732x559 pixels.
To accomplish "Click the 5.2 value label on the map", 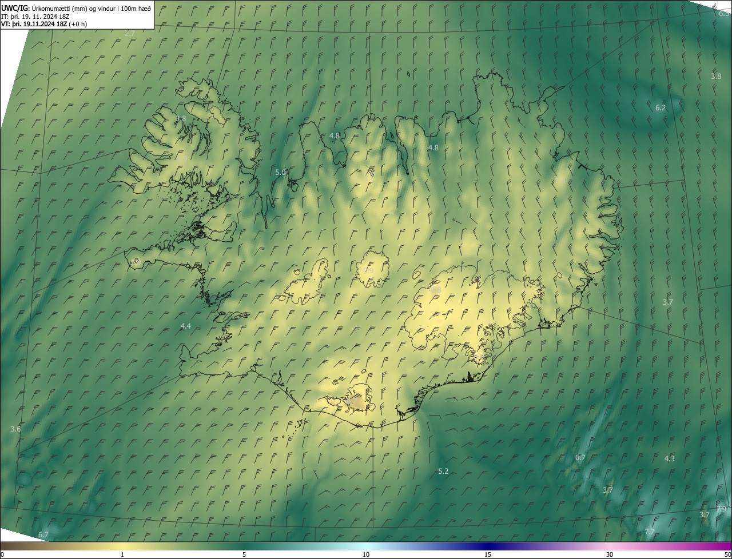I will pos(443,472).
